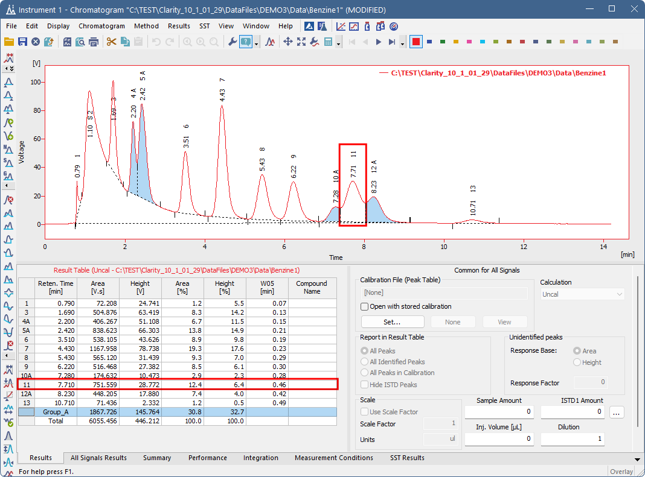Click the printer icon in the toolbar
This screenshot has height=477, width=645.
pyautogui.click(x=94, y=42)
